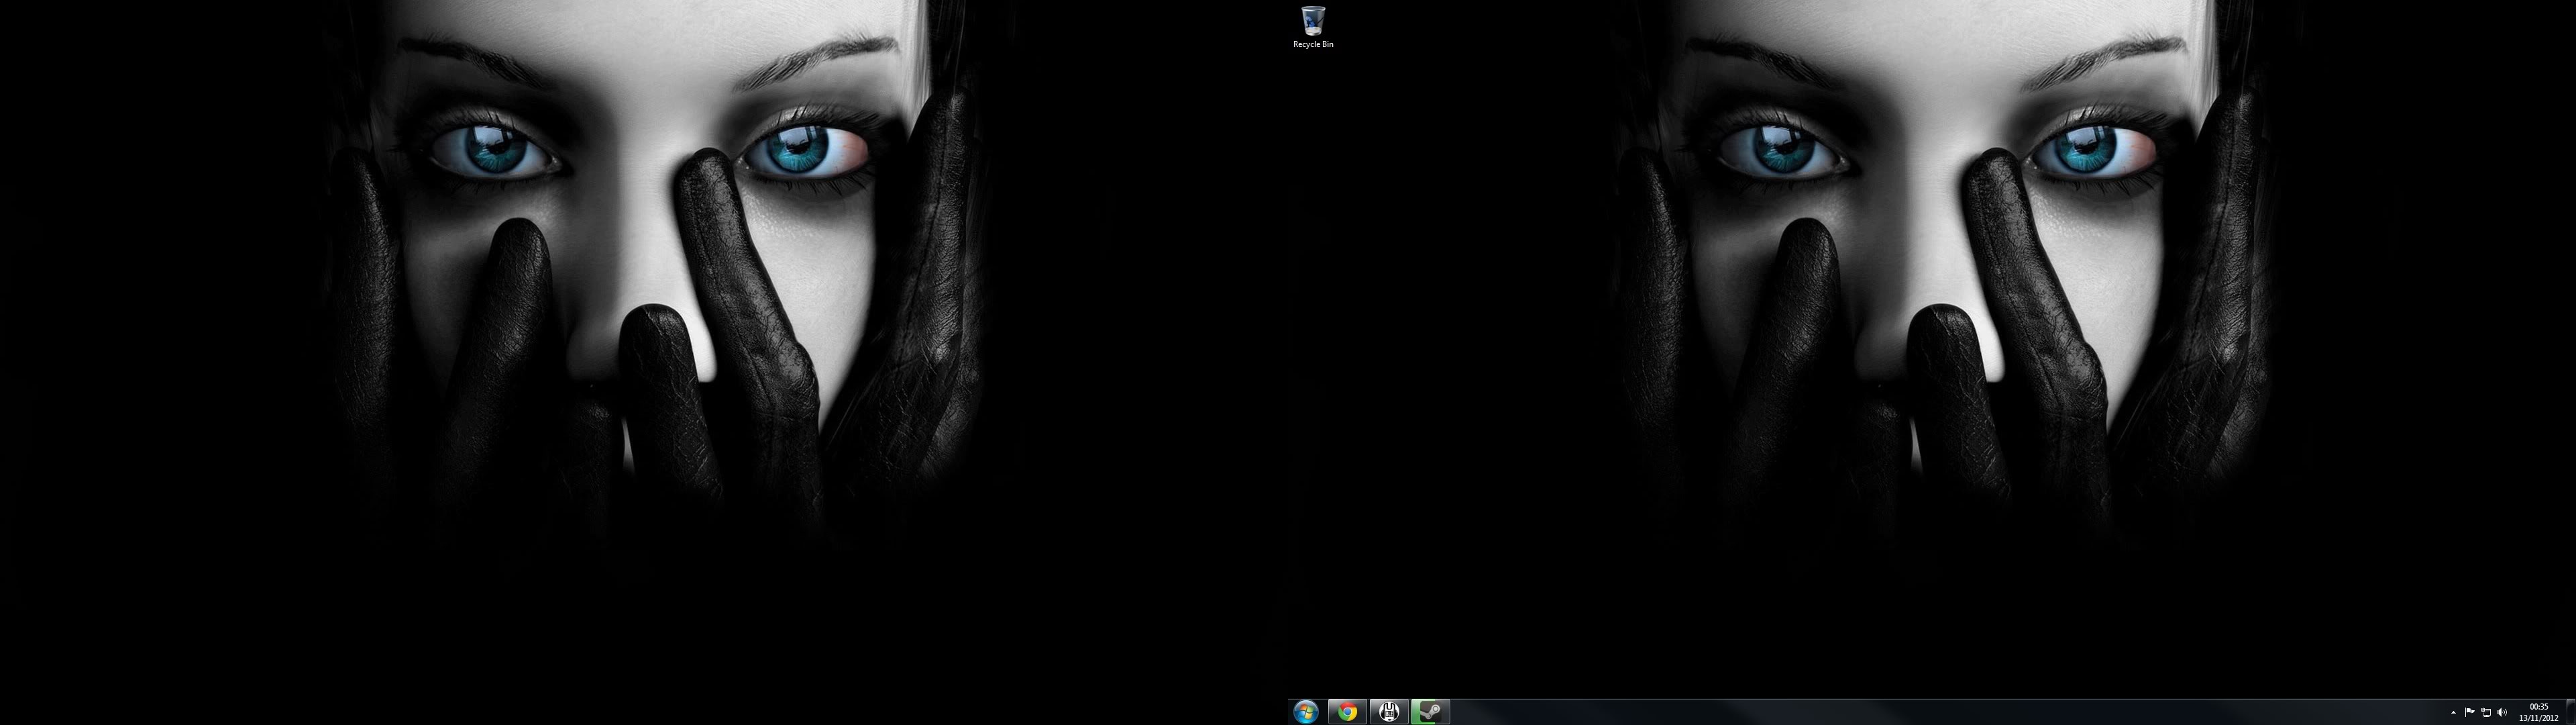2576x725 pixels.
Task: Select the Recycle Bin label text
Action: coord(1313,44)
